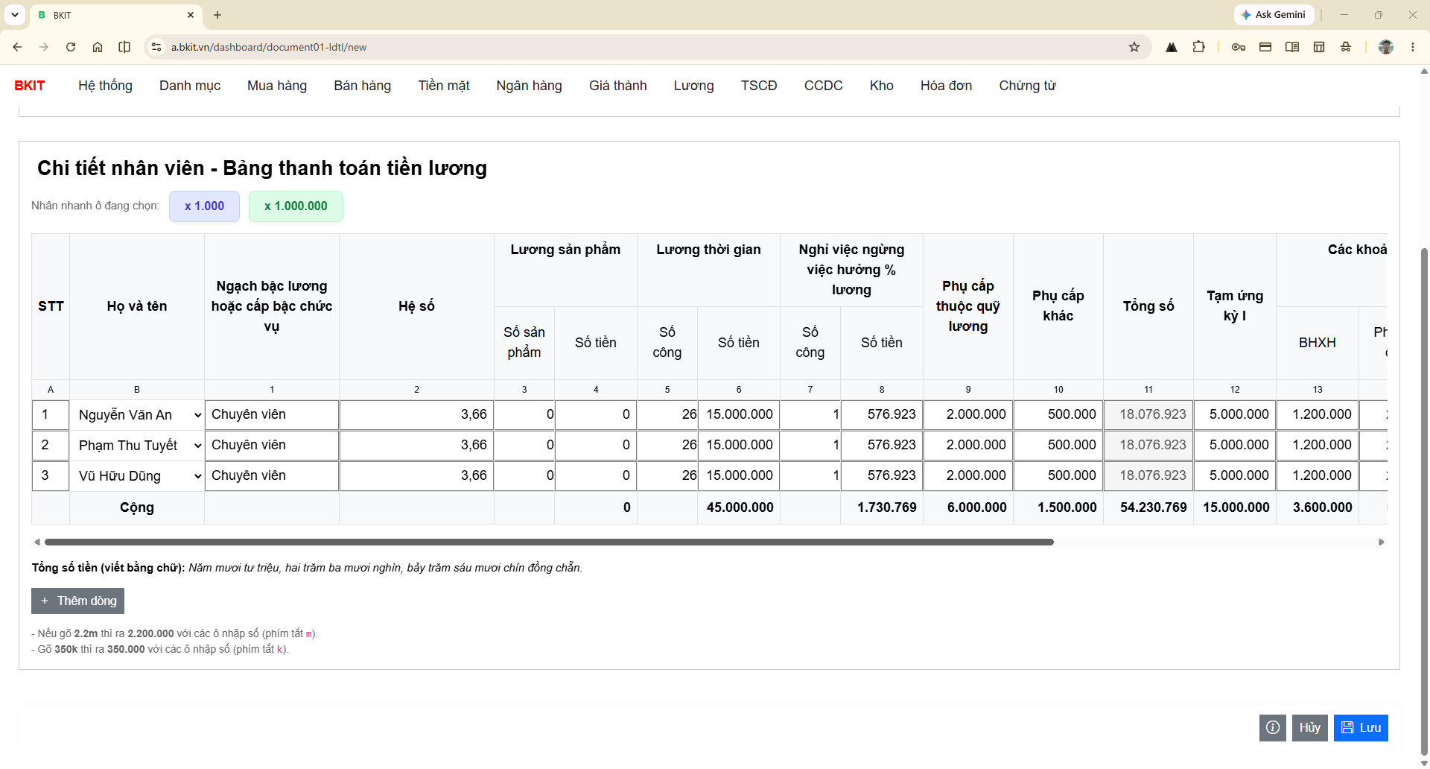Open the TSCĐ menu

[x=759, y=86]
